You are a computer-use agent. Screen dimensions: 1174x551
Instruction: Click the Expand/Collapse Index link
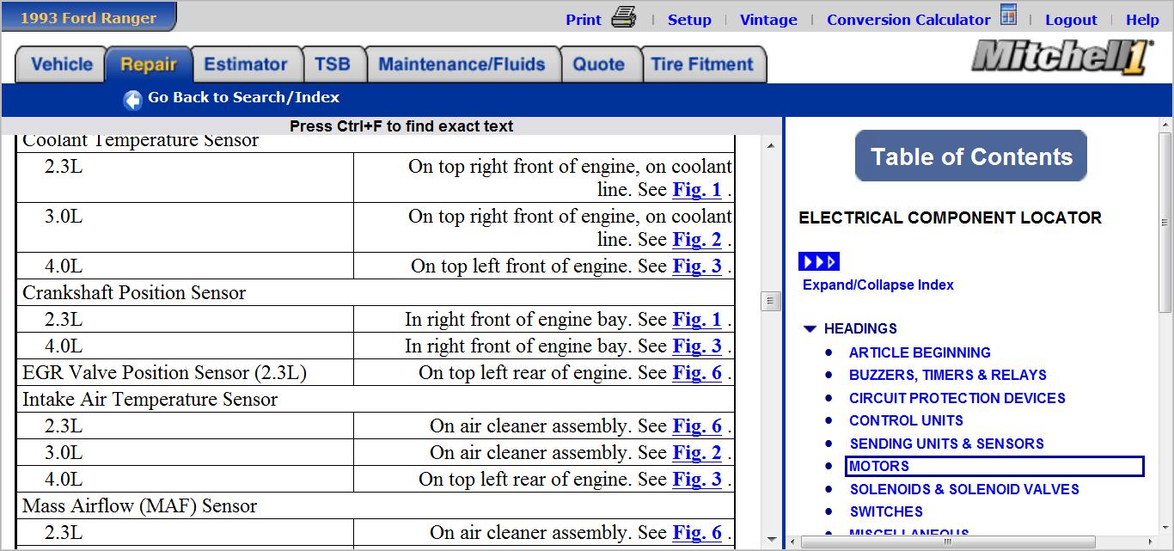coord(878,285)
